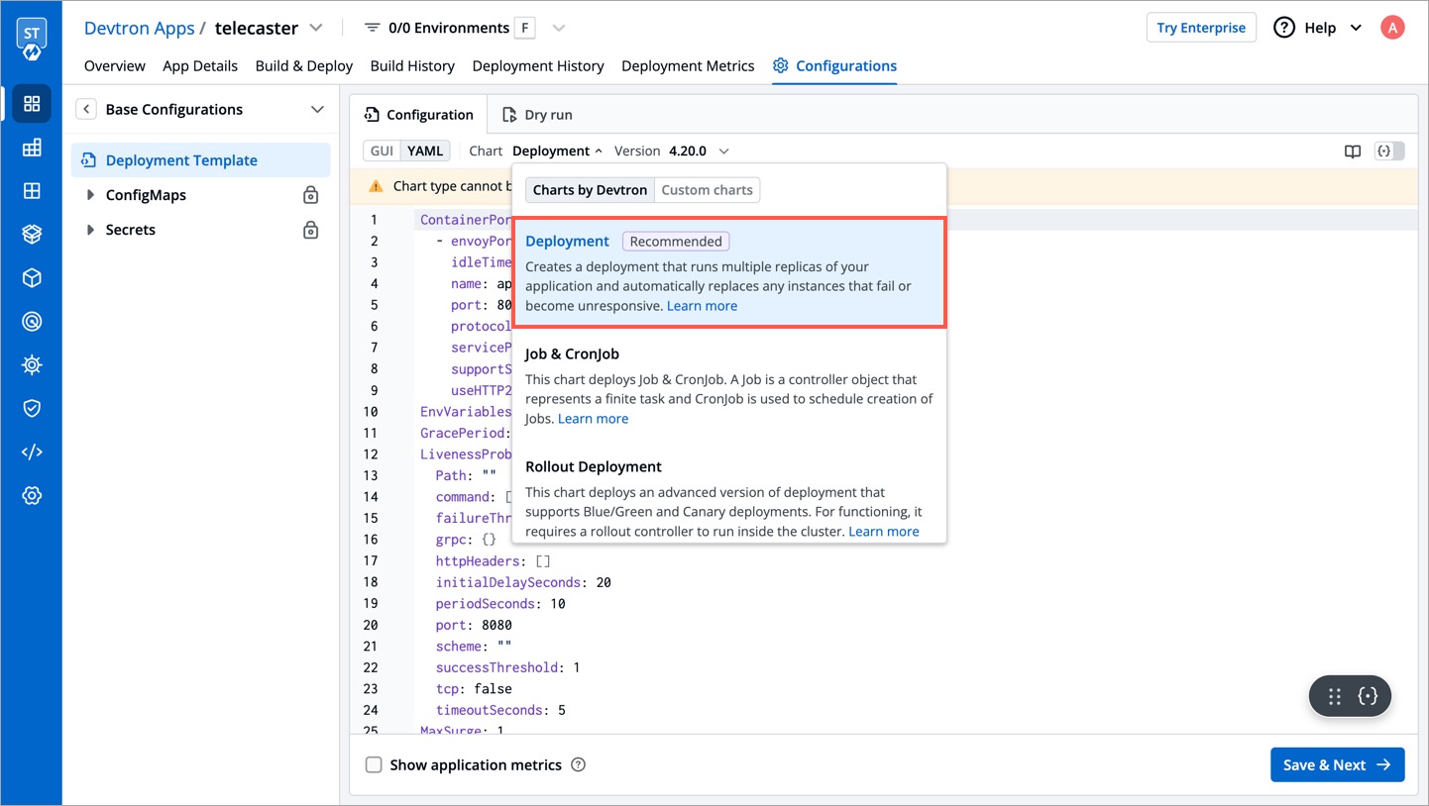Open the book readme icon
Viewport: 1429px width, 806px height.
click(1353, 151)
